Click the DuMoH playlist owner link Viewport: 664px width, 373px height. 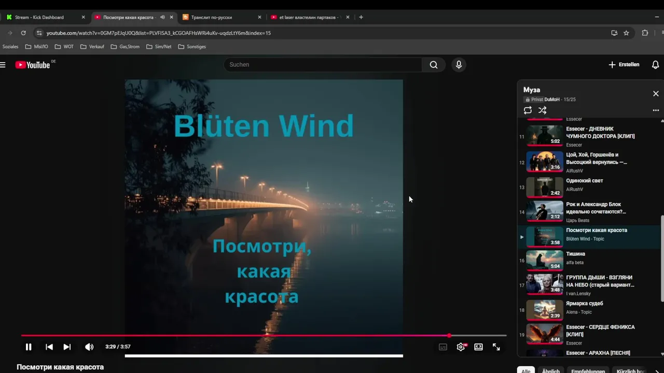coord(552,99)
